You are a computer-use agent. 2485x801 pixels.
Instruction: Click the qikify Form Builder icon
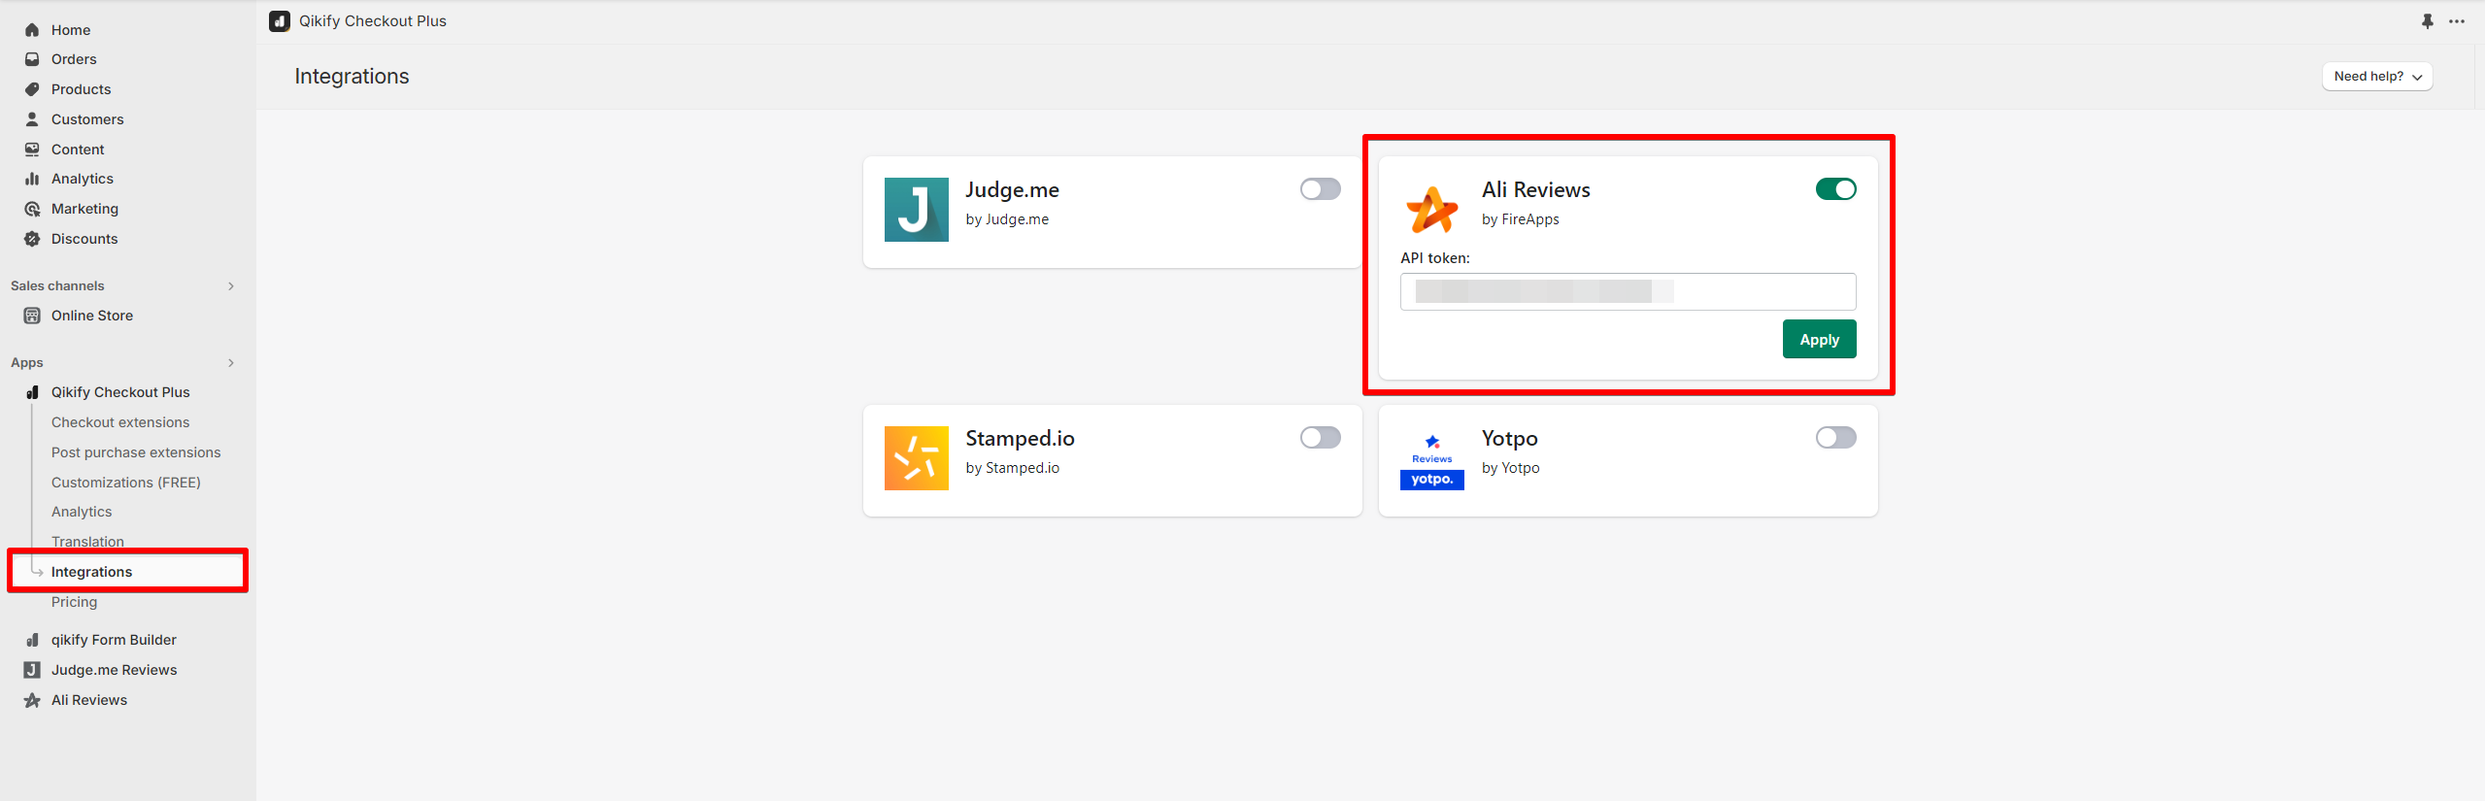pos(32,640)
